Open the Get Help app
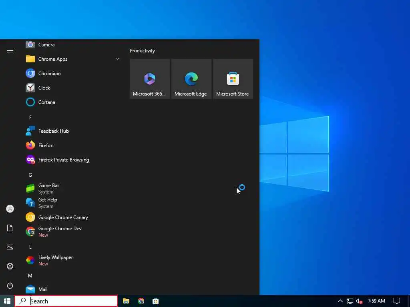 tap(72, 203)
